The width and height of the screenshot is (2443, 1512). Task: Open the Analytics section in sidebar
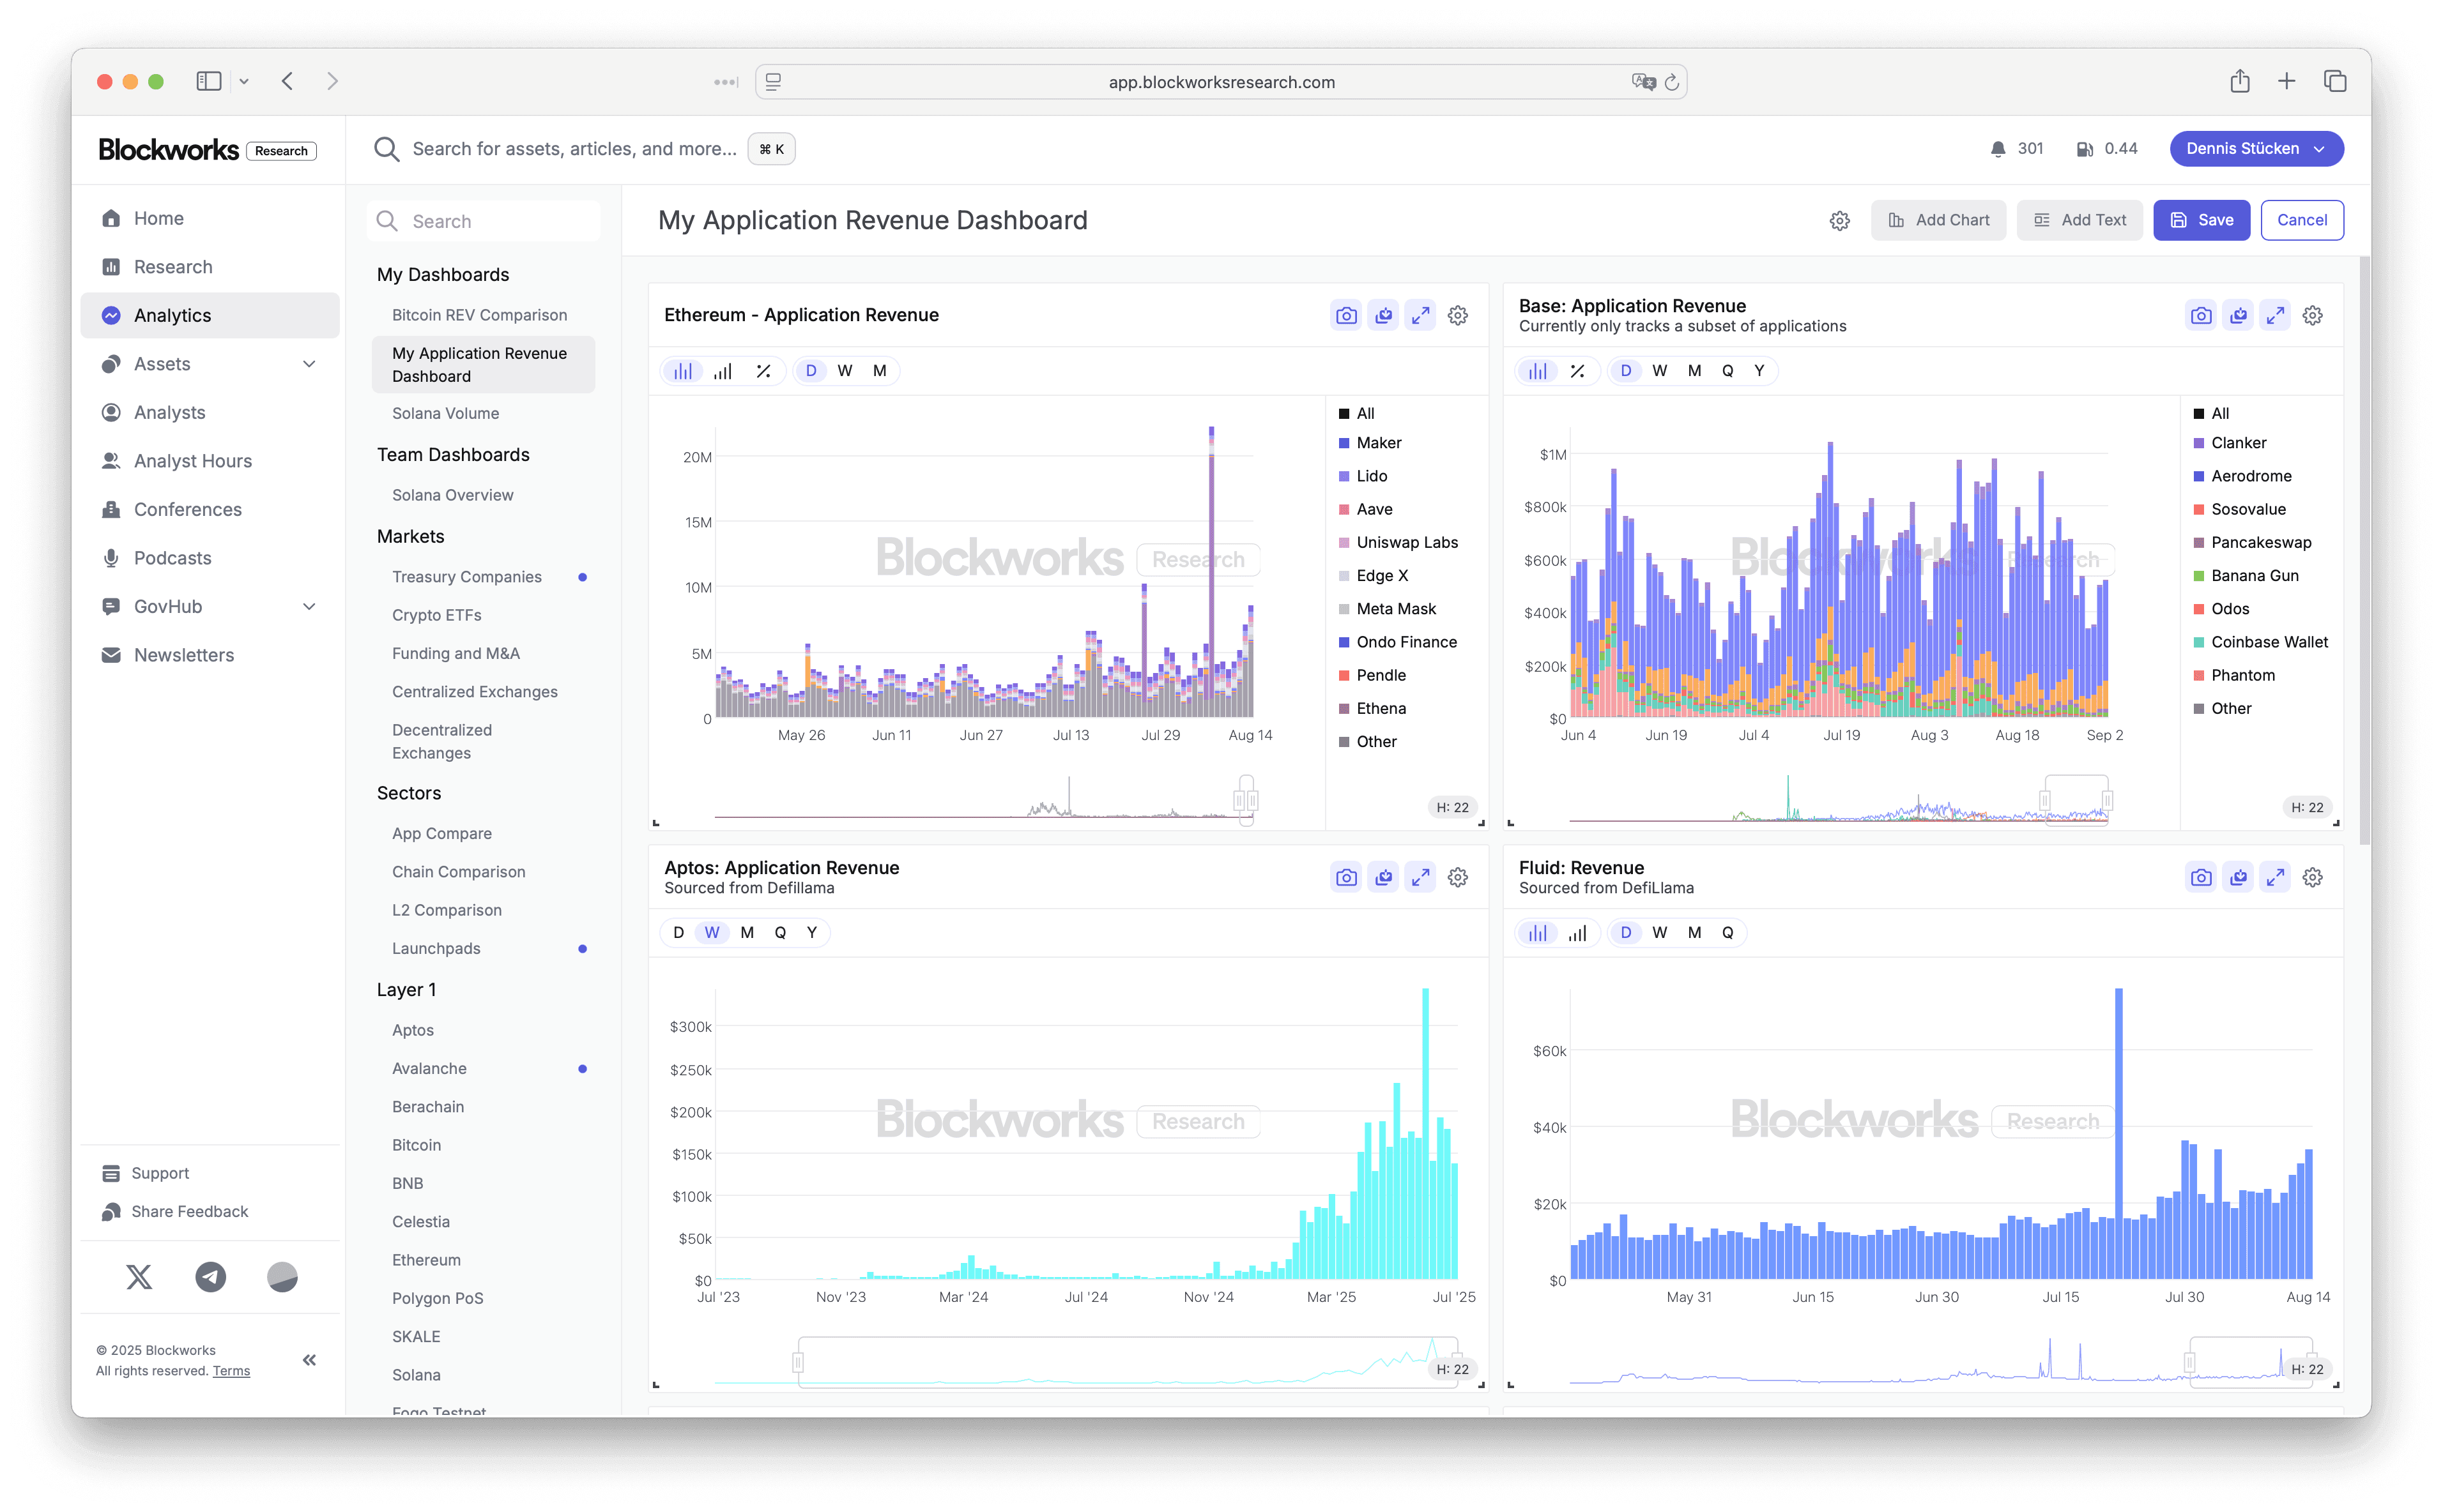click(210, 316)
